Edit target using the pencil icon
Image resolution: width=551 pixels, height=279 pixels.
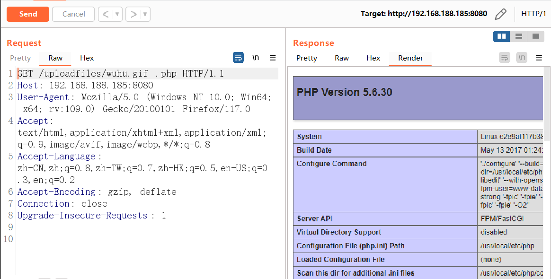tap(500, 14)
